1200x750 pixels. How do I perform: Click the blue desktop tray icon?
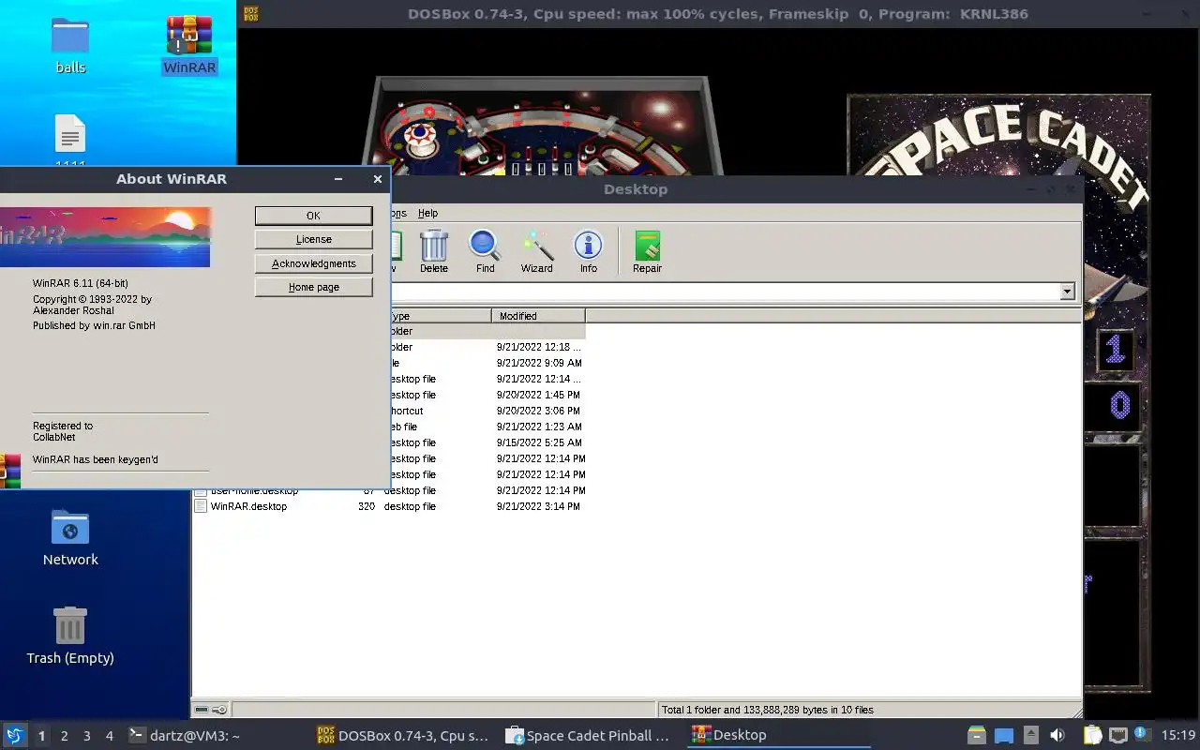tap(1004, 736)
